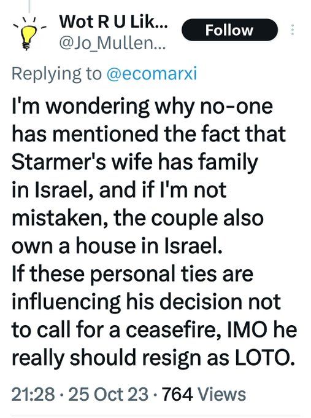The width and height of the screenshot is (311, 418).
Task: Open the @Jo_Mullen... handle profile
Action: coord(112,44)
